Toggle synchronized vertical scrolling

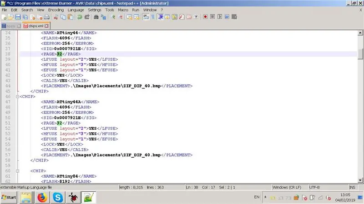(129, 17)
